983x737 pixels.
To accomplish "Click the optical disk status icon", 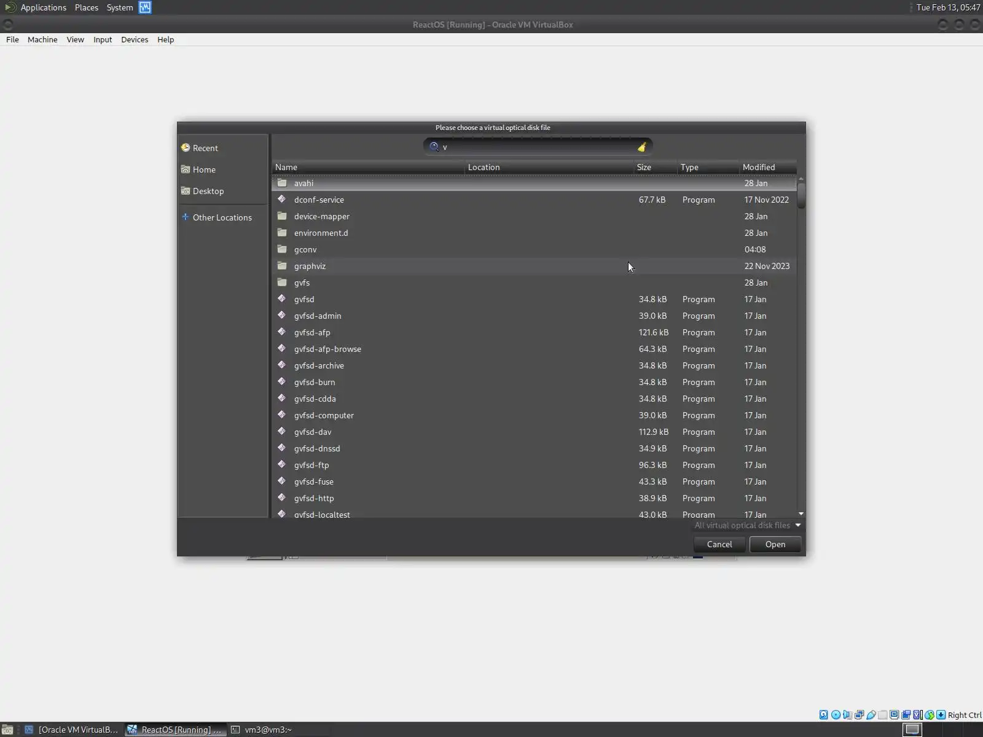I will [x=836, y=715].
